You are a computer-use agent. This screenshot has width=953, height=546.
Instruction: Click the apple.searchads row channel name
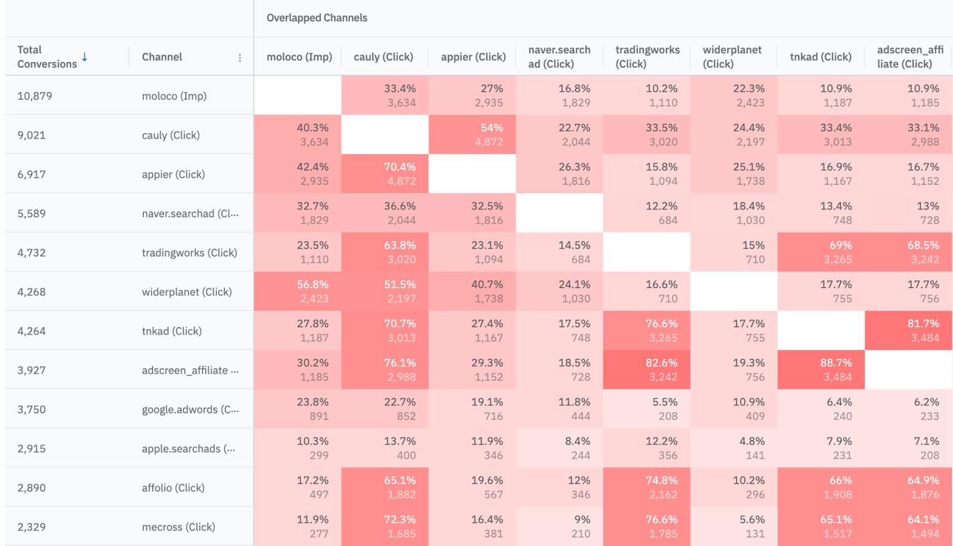pos(188,449)
